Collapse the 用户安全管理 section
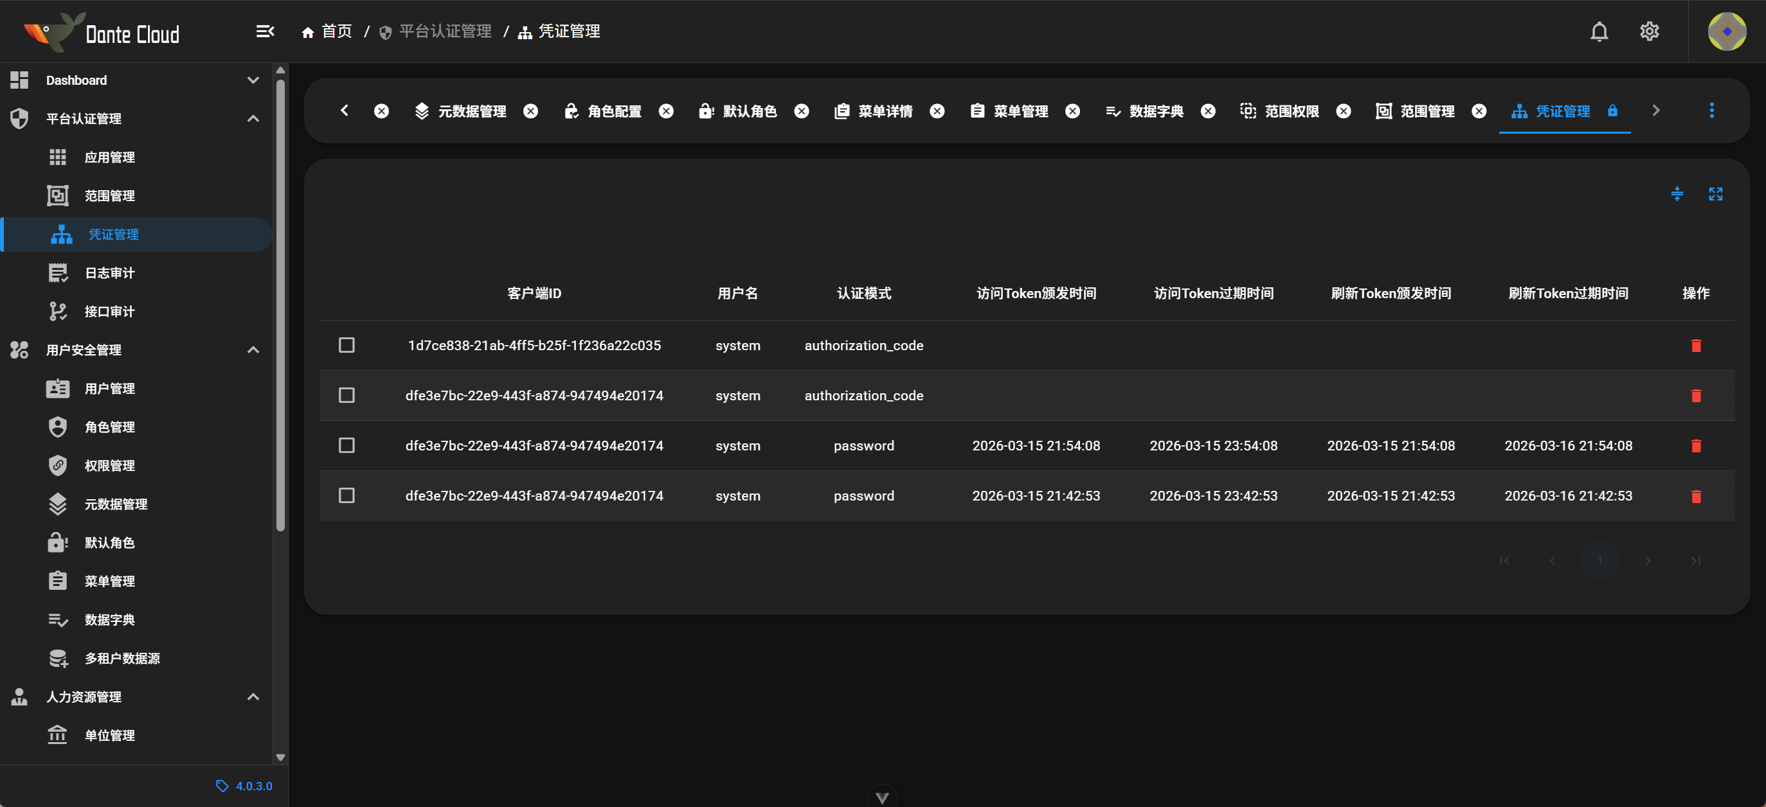This screenshot has height=807, width=1766. [253, 350]
